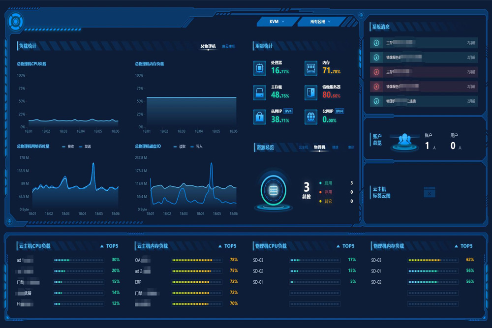The image size is (492, 328).
Task: Select the 云主机 tab in resource overview
Action: tap(303, 147)
